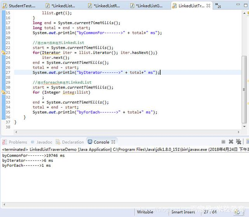Click the editor horizontal scroll right arrow
Image resolution: width=249 pixels, height=217 pixels.
click(x=238, y=132)
